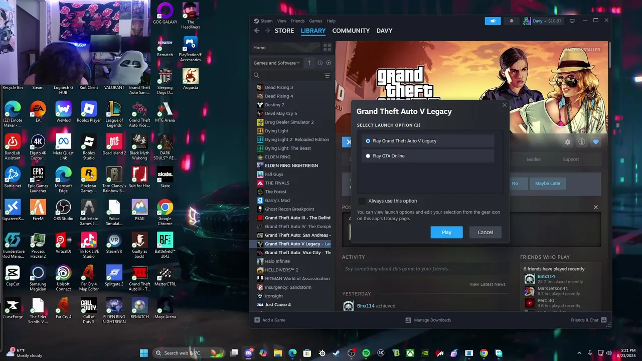Open the Support tab on game page
Viewport: 642px width, 361px height.
(571, 159)
